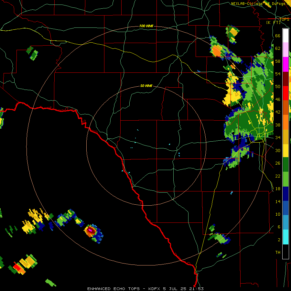Click the '58' legend value

pos(278,61)
